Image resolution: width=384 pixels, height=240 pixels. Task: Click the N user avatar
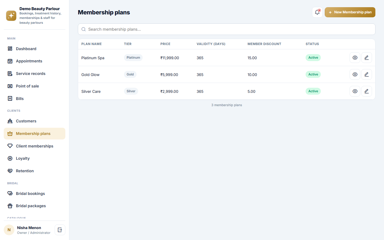coord(9,230)
